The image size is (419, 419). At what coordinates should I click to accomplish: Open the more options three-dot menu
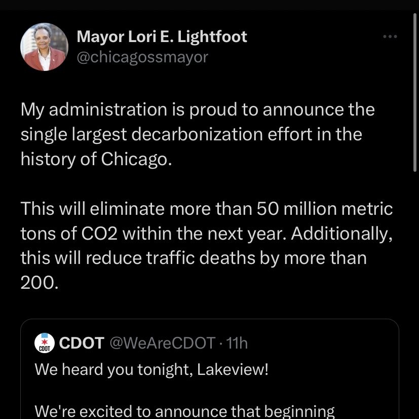coord(390,37)
